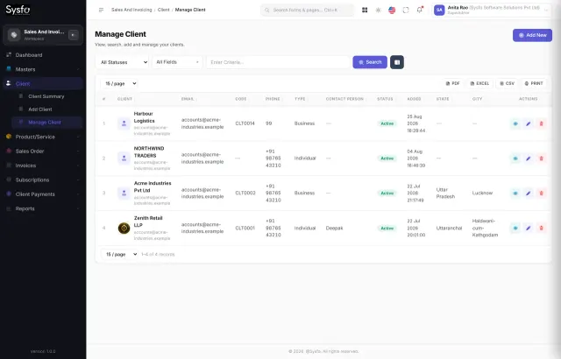Viewport: 561px width, 359px height.
Task: Click the Sysfo logo
Action: [18, 10]
